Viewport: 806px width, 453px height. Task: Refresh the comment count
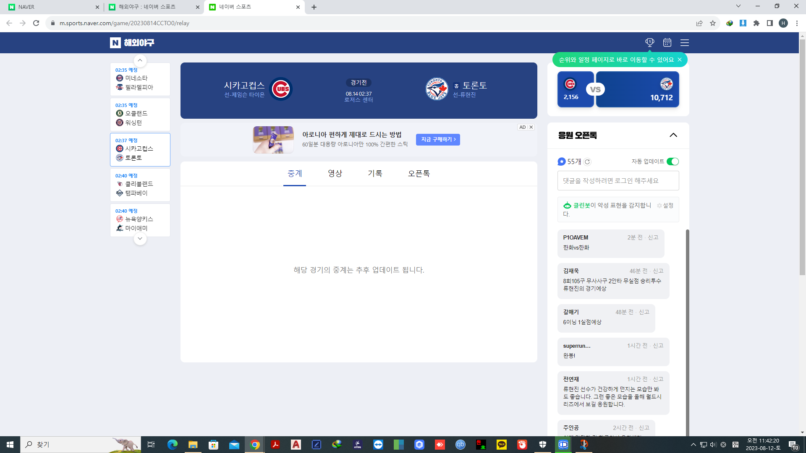(x=587, y=162)
